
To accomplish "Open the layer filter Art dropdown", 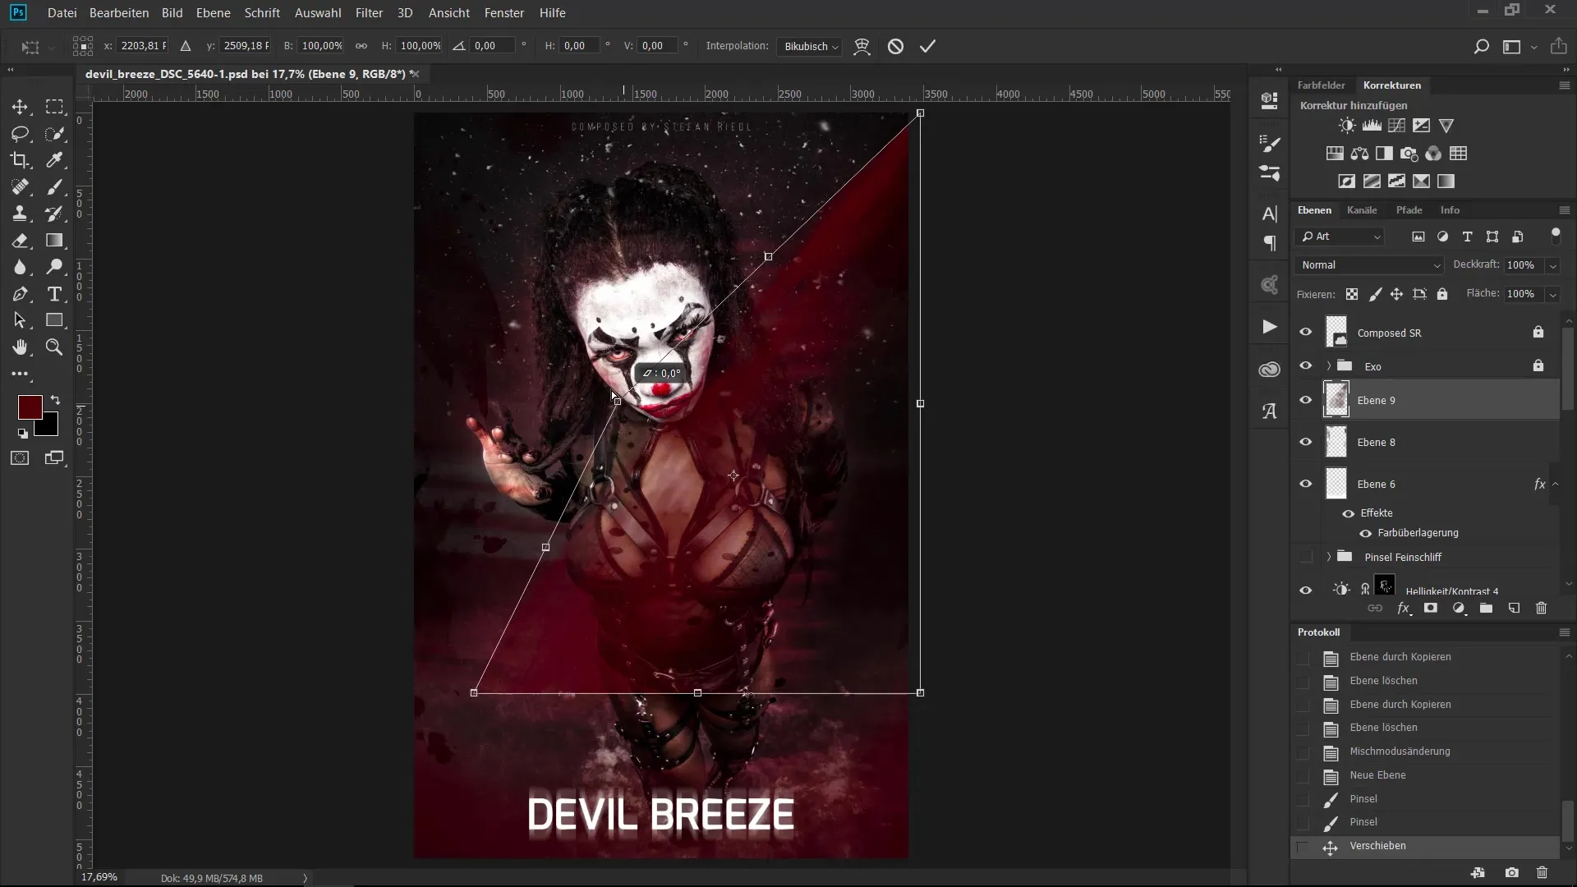I will point(1340,237).
